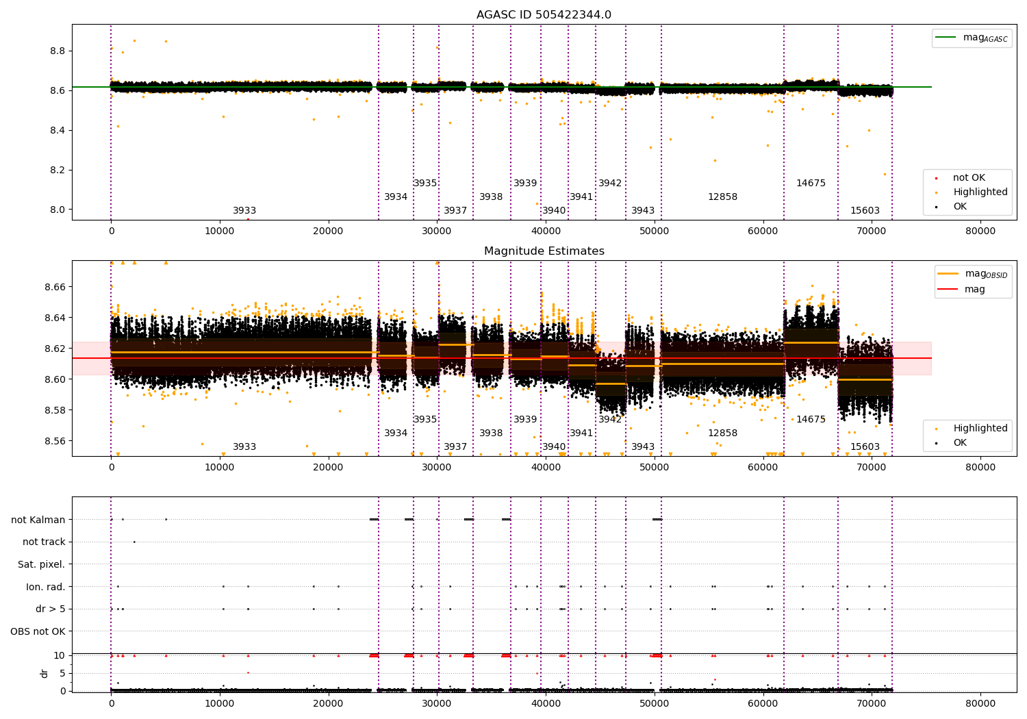
Task: Click OBSID label 3934 in top plot
Action: click(396, 197)
